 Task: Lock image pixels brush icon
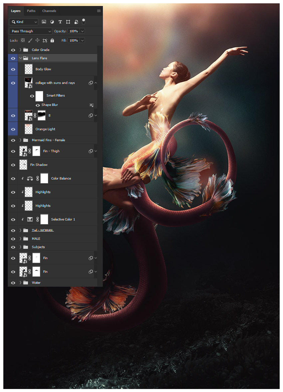(30, 40)
